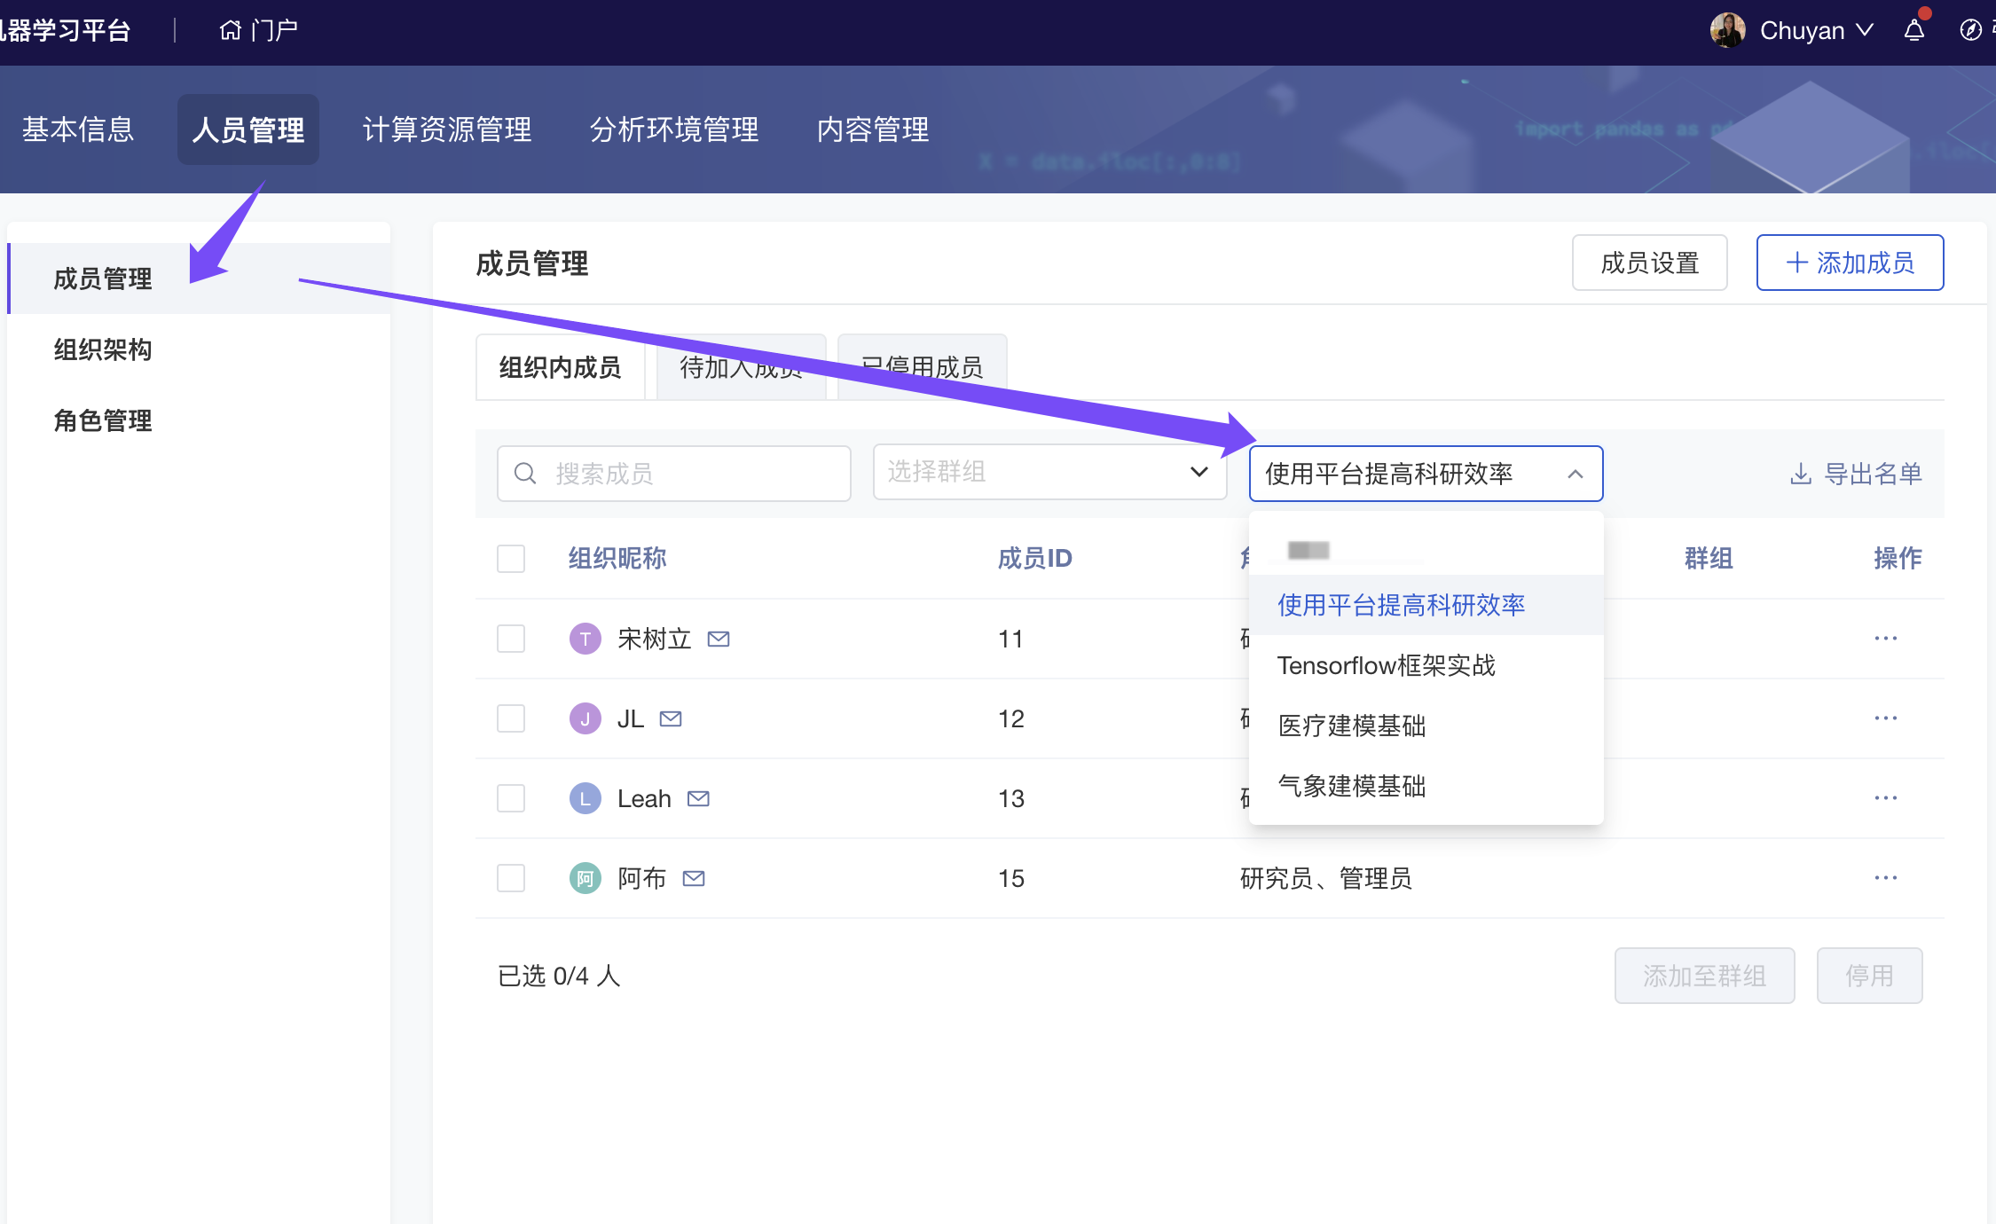Open the 组织架构 sidebar item
The width and height of the screenshot is (1996, 1224).
[x=103, y=349]
